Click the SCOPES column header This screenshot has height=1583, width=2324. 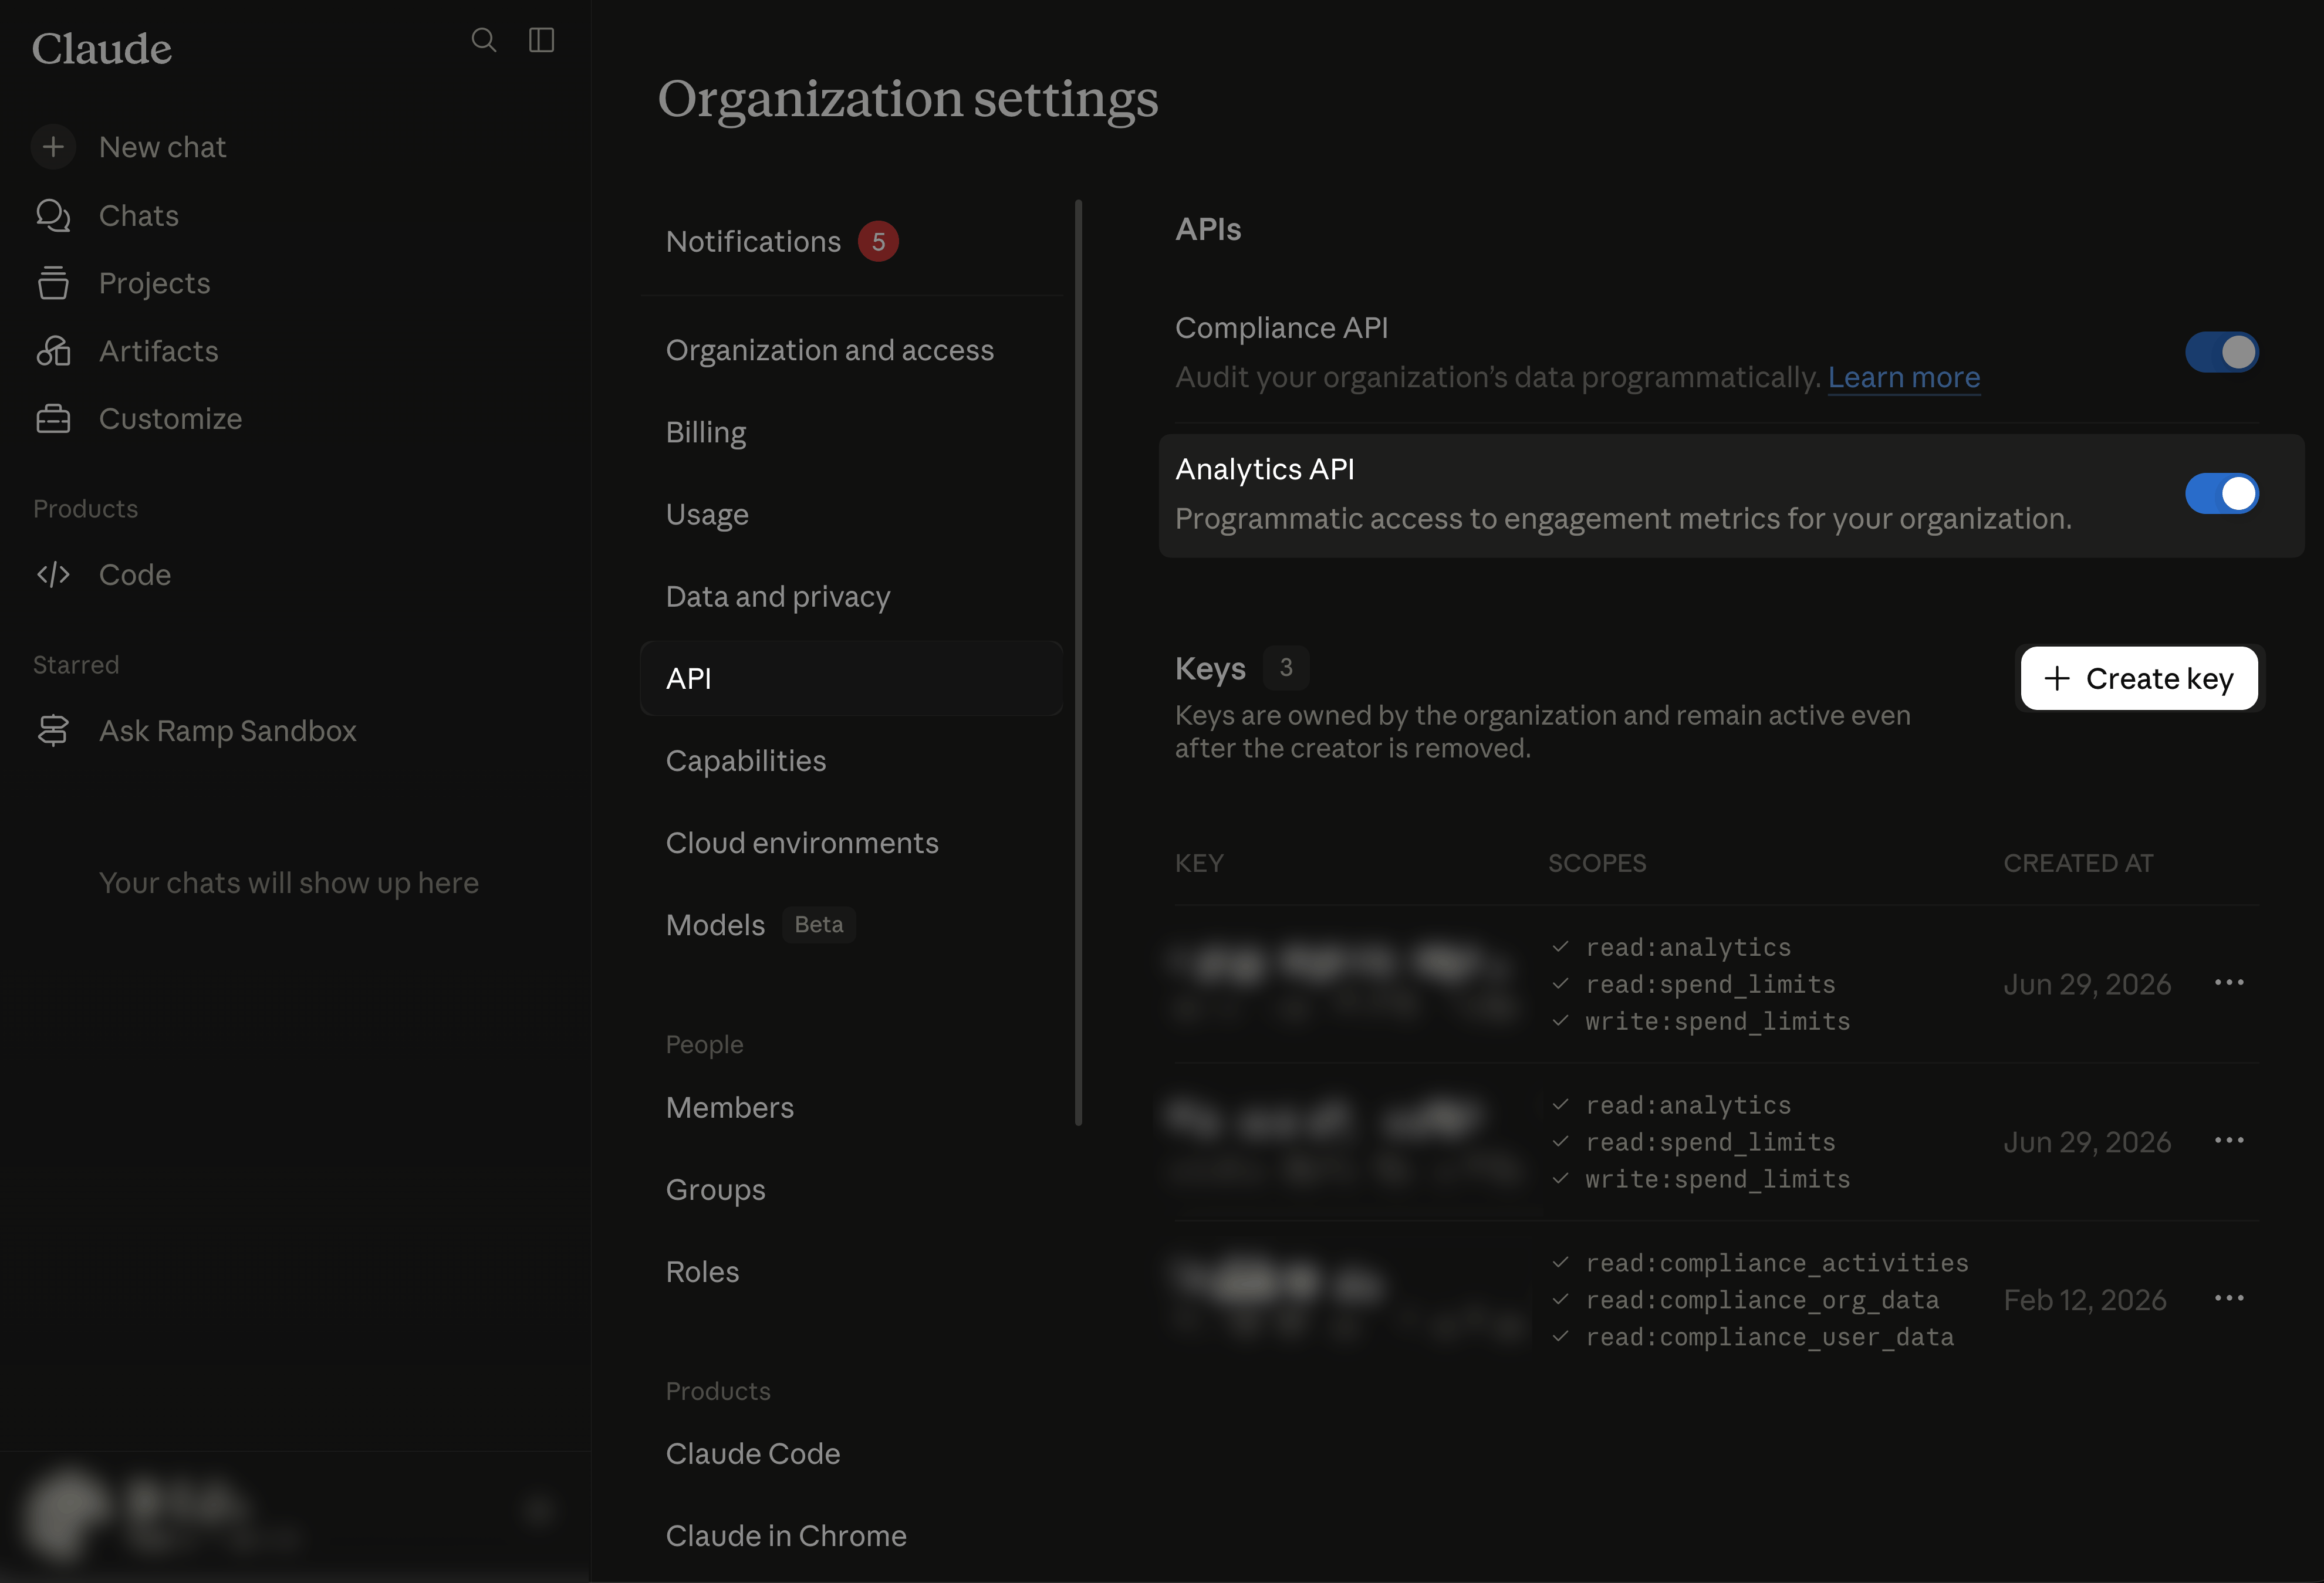(1597, 863)
